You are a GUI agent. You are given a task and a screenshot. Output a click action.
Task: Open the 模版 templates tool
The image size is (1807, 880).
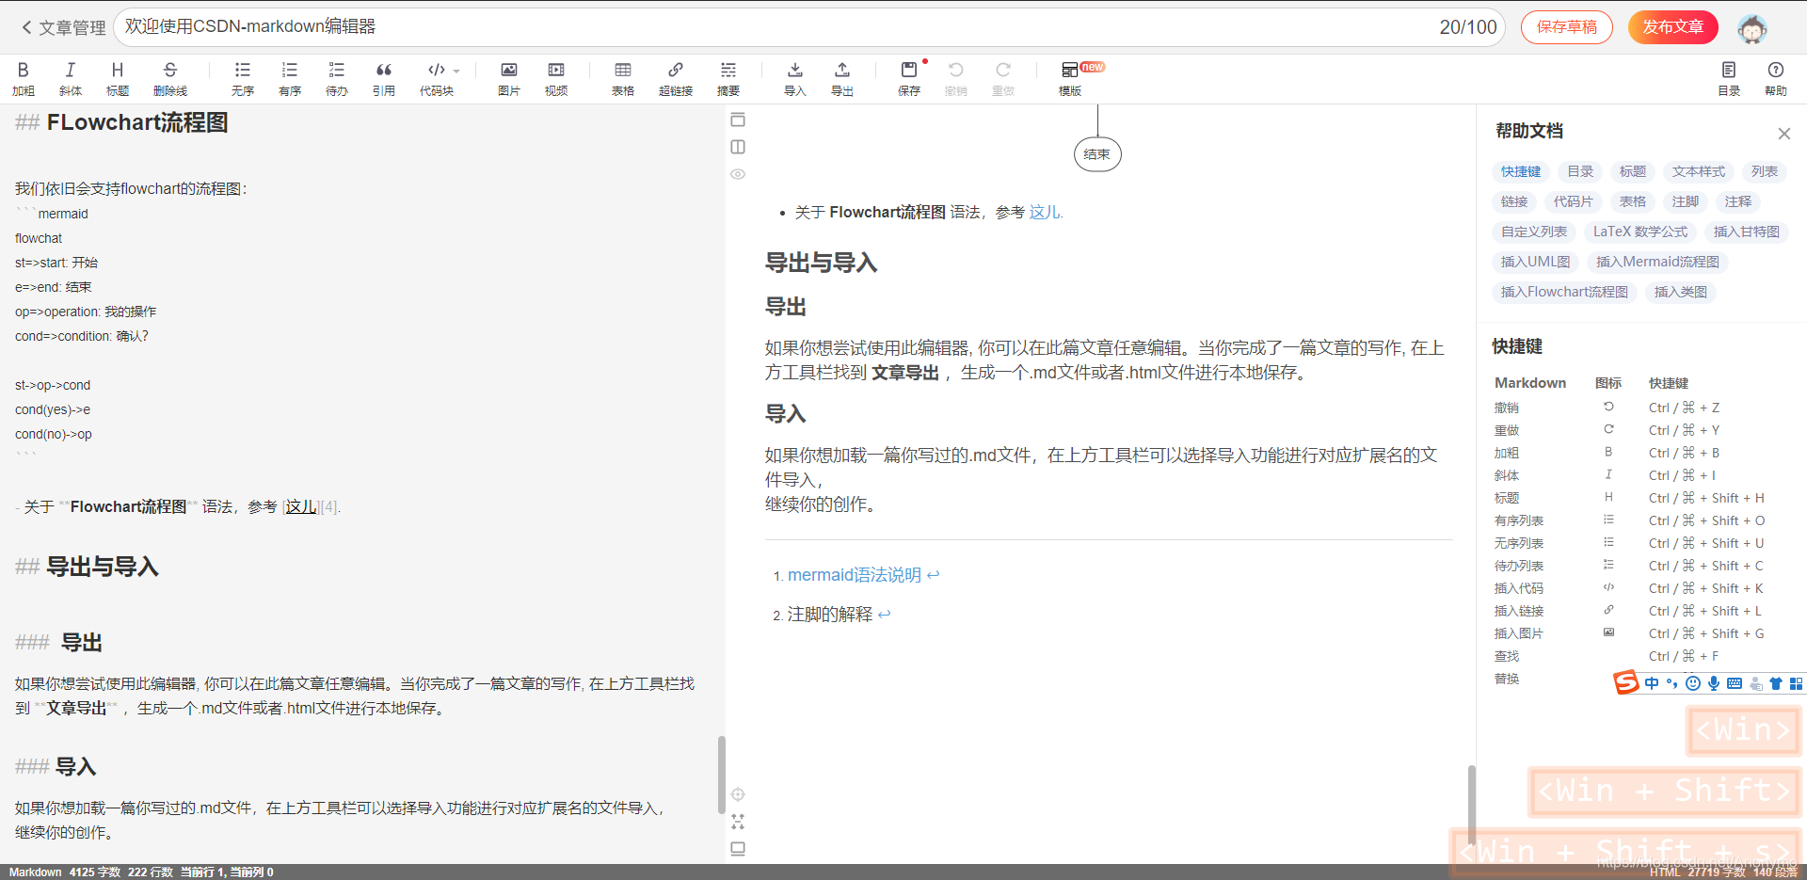click(1070, 78)
